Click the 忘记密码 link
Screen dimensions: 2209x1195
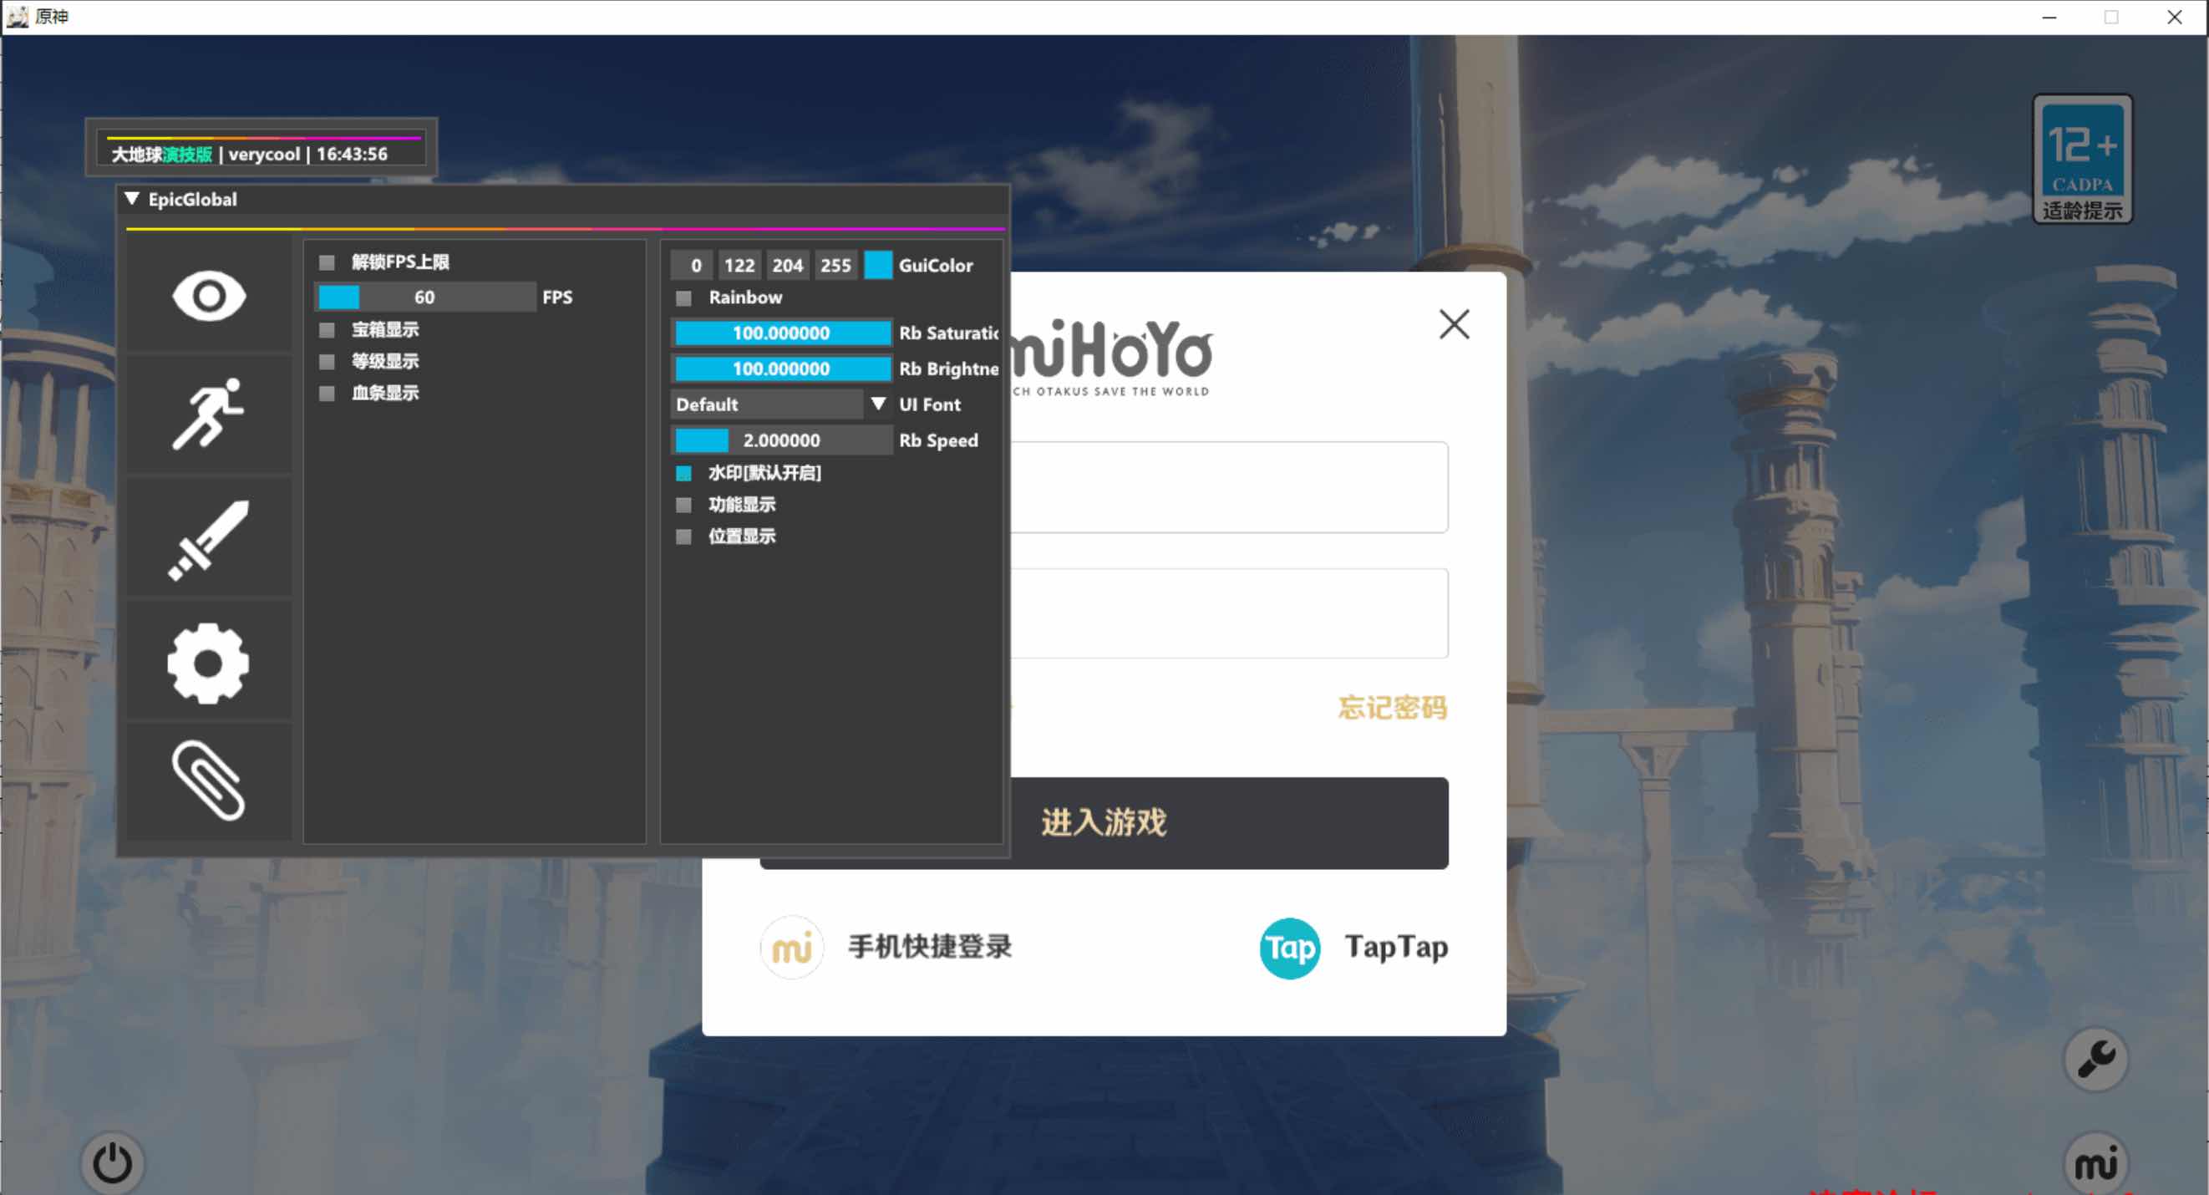pos(1393,708)
